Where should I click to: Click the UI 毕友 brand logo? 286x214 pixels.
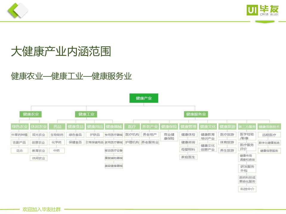(262, 10)
